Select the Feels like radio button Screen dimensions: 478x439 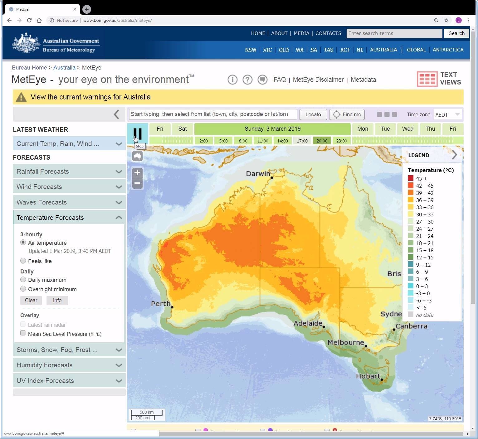[x=23, y=261]
